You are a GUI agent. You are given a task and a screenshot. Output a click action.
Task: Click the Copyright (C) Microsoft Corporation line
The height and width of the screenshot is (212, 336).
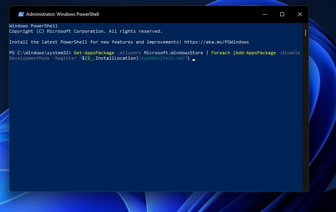click(x=86, y=31)
